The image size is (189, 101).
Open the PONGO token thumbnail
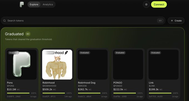click(x=128, y=64)
